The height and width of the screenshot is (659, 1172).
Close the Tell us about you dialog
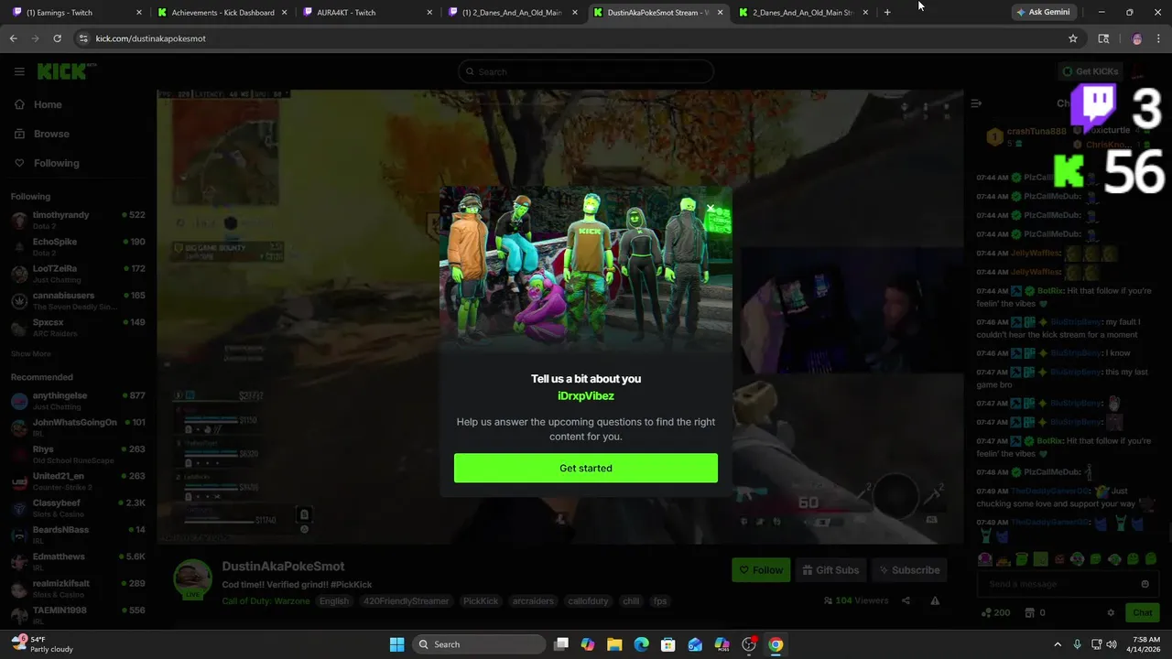711,209
